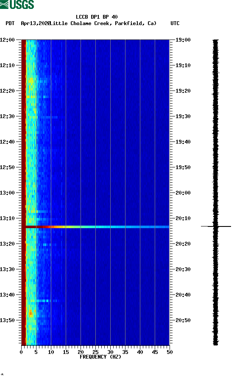Click the 'FREQUENCY (HZ)' axis title
The height and width of the screenshot is (379, 234).
point(100,357)
